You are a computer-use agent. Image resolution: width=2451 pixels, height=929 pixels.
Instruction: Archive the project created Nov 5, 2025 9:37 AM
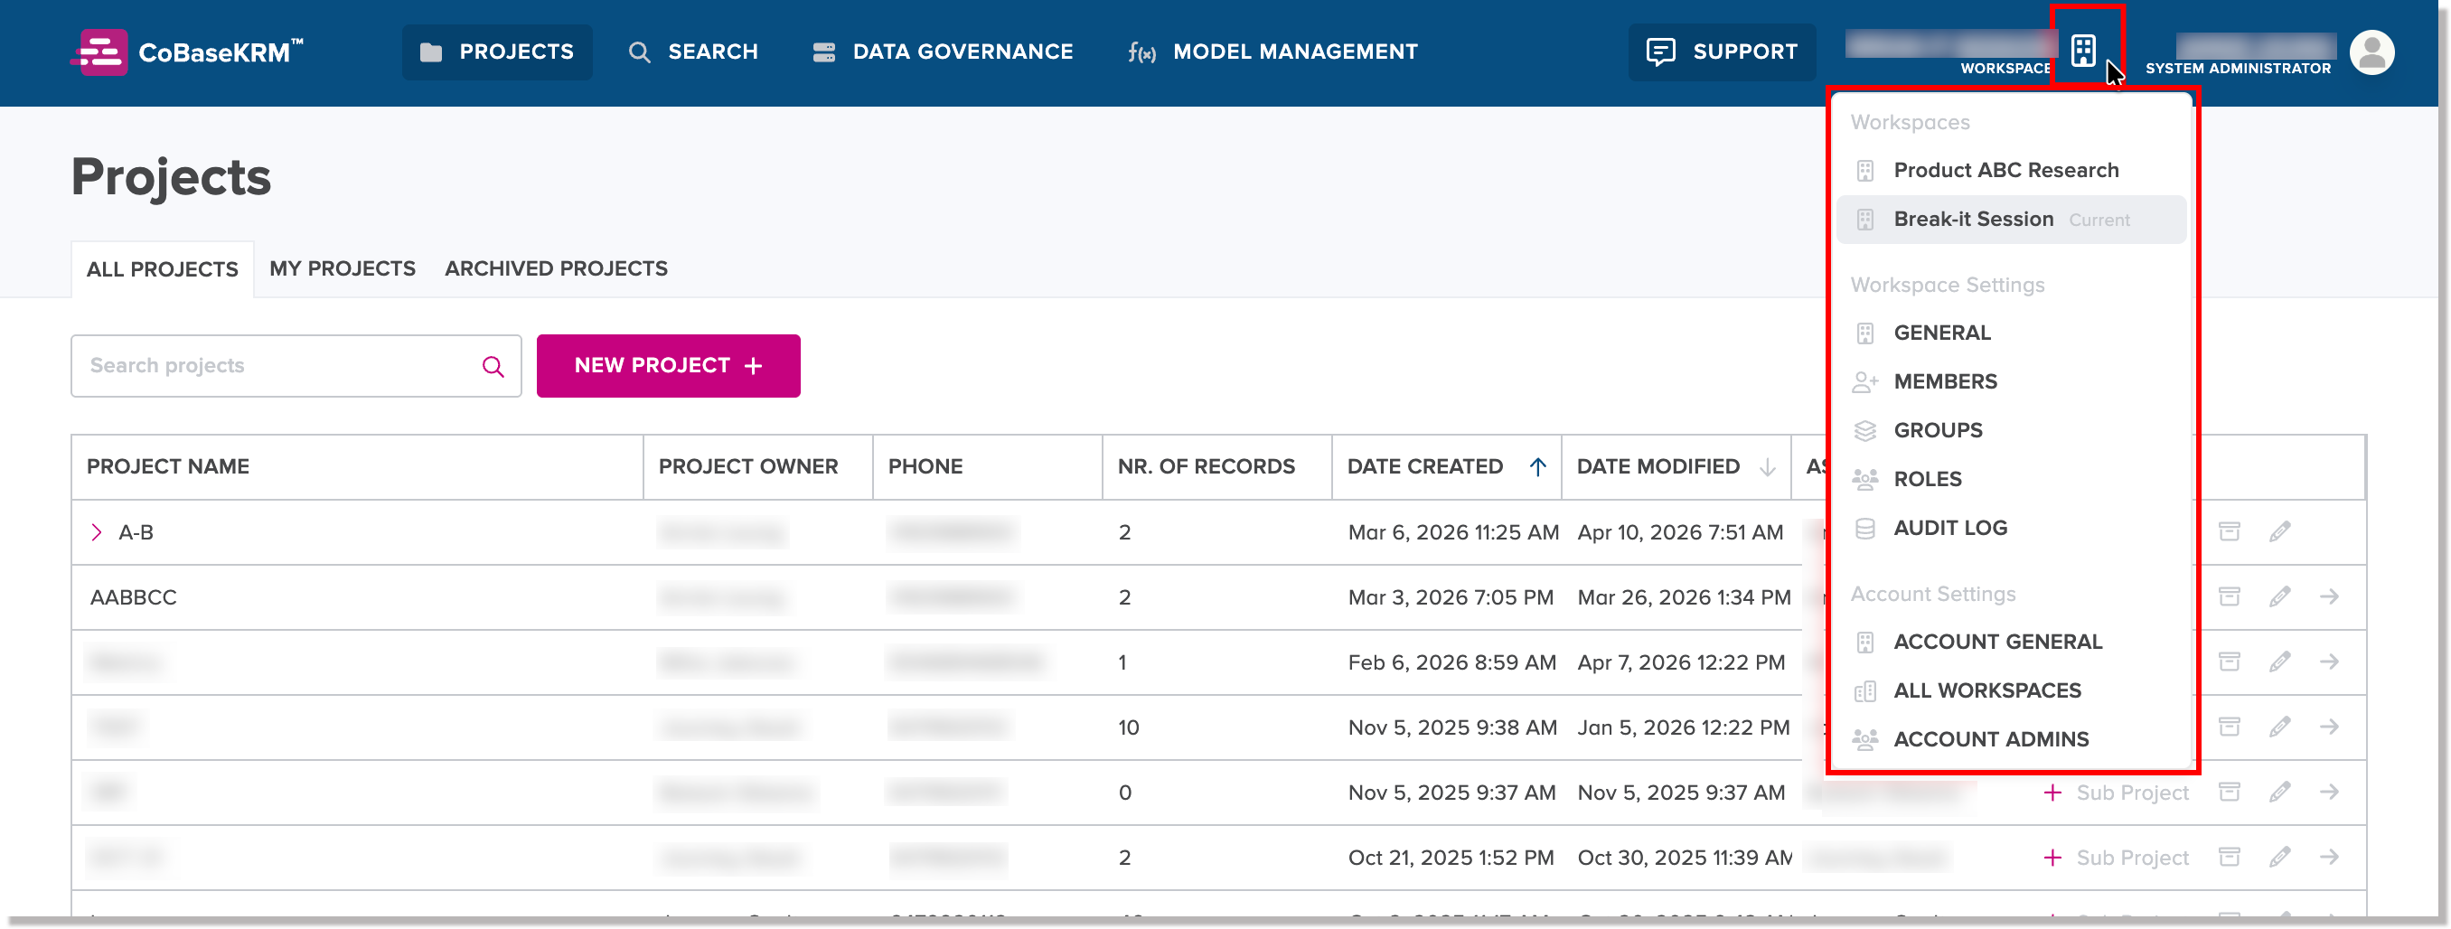point(2229,792)
